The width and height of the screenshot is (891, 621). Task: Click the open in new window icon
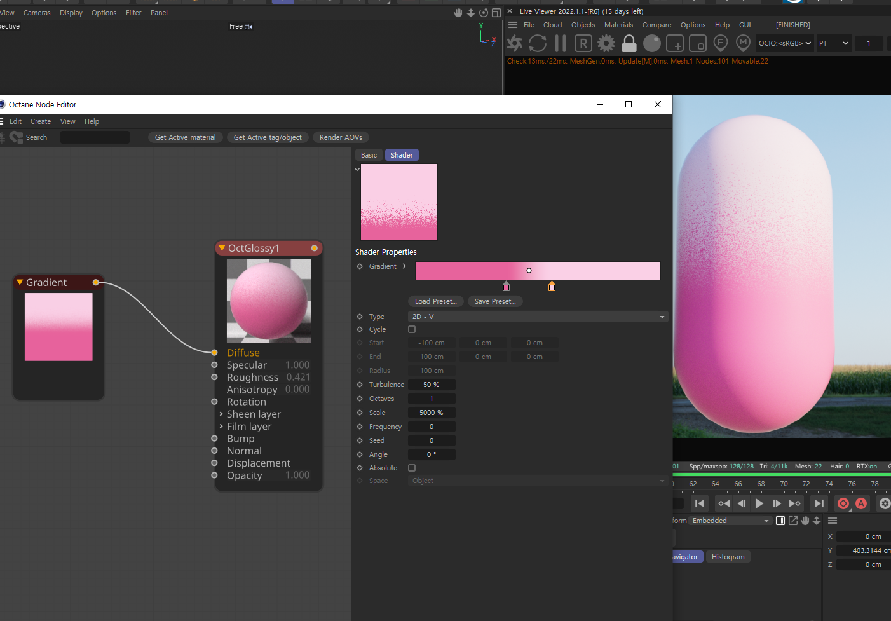[793, 521]
